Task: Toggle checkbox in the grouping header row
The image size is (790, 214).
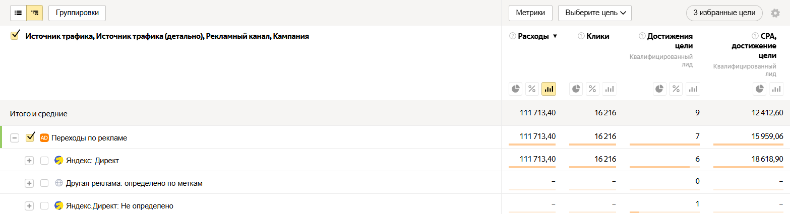Action: pyautogui.click(x=15, y=35)
